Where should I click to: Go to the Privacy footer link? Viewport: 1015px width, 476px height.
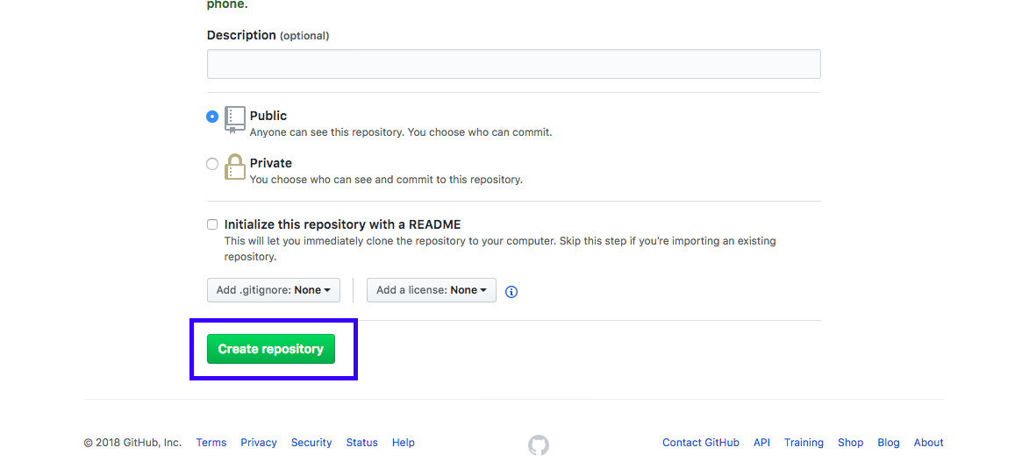point(259,443)
